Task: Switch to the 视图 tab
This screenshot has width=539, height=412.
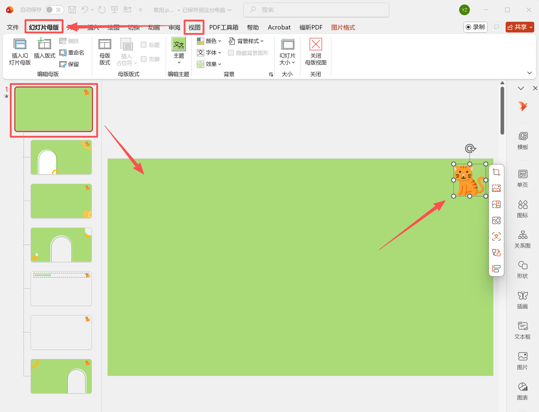Action: pyautogui.click(x=194, y=27)
